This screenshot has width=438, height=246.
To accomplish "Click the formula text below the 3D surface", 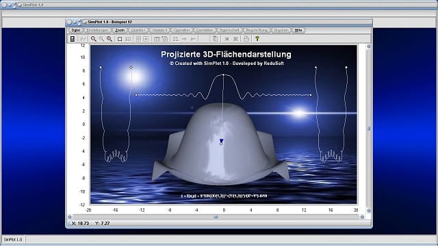I will 224,196.
